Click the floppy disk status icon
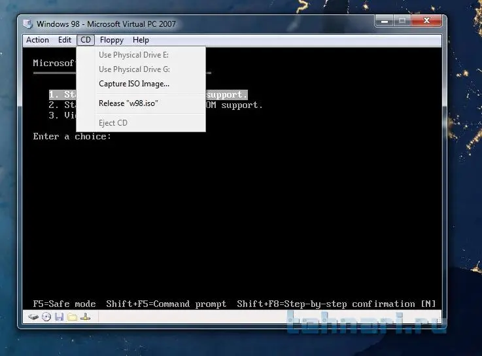The image size is (482, 356). pyautogui.click(x=59, y=317)
